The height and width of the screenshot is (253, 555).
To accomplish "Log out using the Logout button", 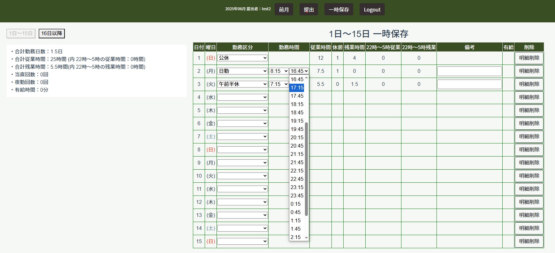I will pos(372,10).
